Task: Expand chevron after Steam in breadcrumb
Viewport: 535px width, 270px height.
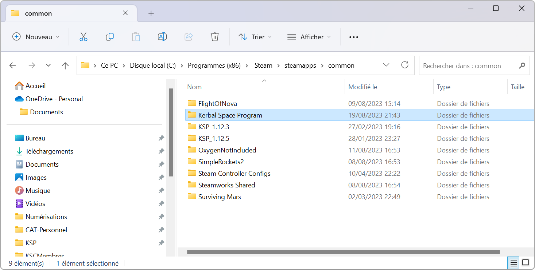Action: point(279,65)
